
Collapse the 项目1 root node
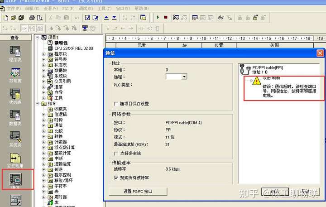coord(37,38)
